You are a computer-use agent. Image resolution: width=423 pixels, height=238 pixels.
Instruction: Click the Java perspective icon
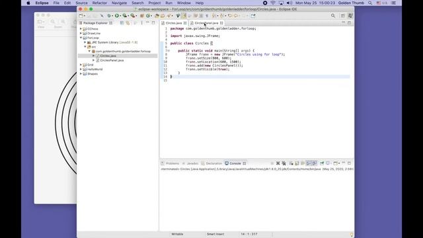pyautogui.click(x=350, y=16)
